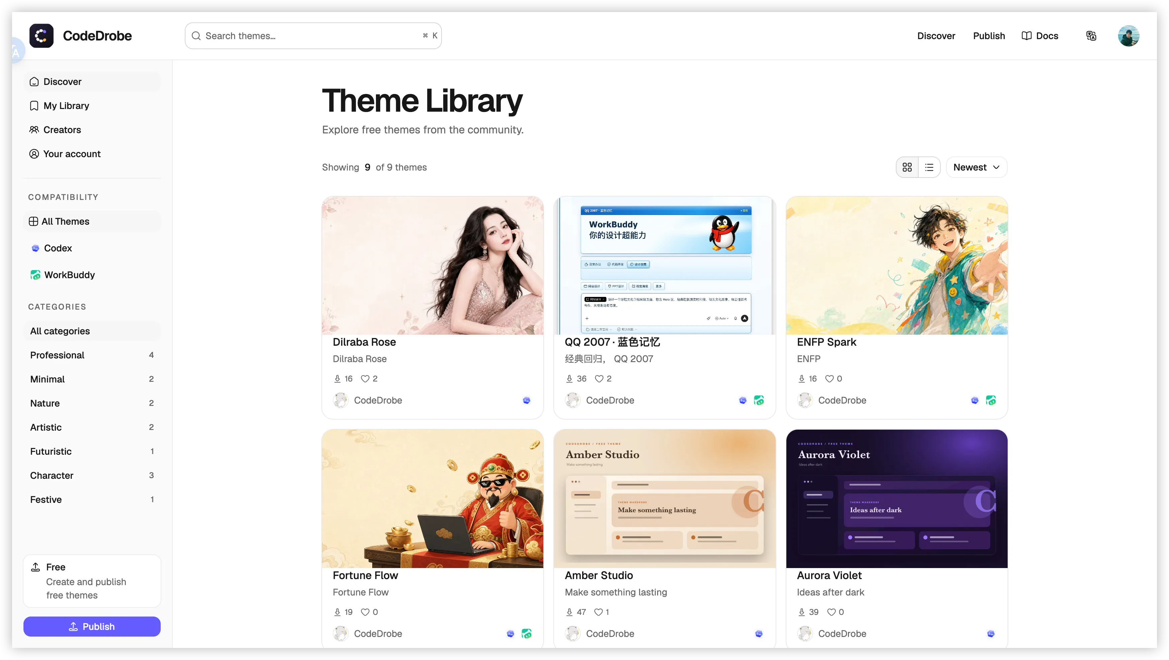1169x660 pixels.
Task: Click Codex badge on QQ 2007 card
Action: 743,400
